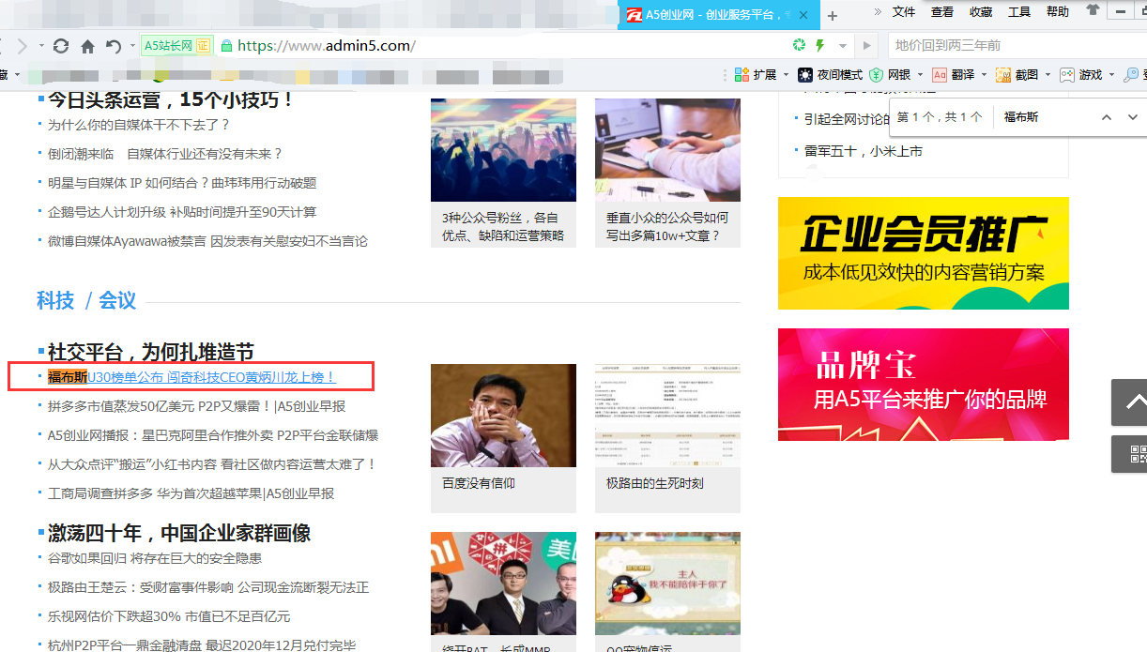Expand the 游戏 dropdown arrow
1147x652 pixels.
[x=1111, y=74]
